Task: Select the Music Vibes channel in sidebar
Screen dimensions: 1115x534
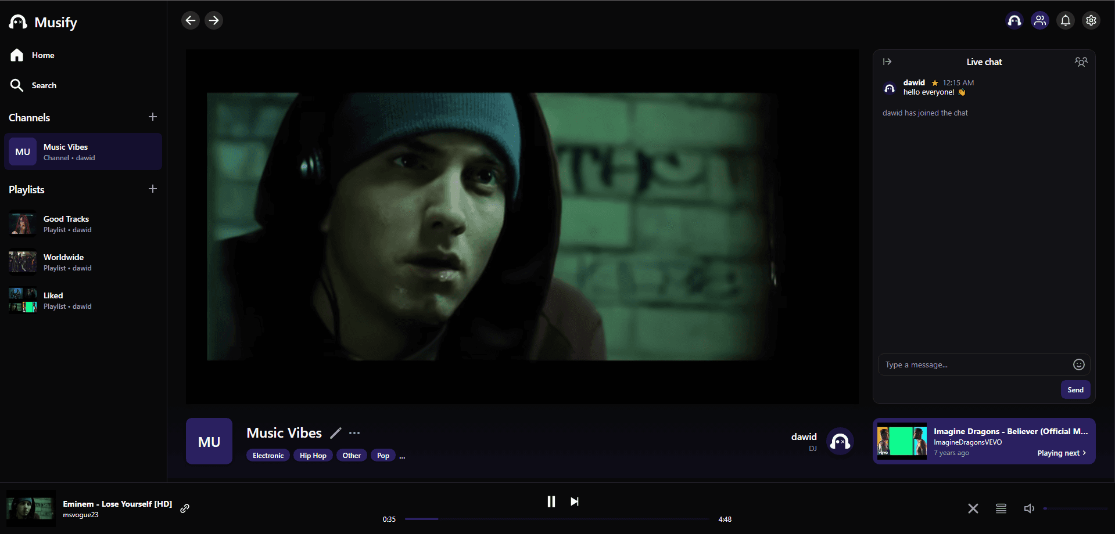Action: (x=83, y=151)
